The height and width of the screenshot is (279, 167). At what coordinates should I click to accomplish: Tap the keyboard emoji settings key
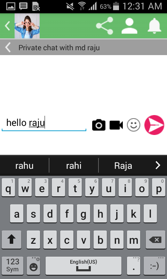(33, 266)
